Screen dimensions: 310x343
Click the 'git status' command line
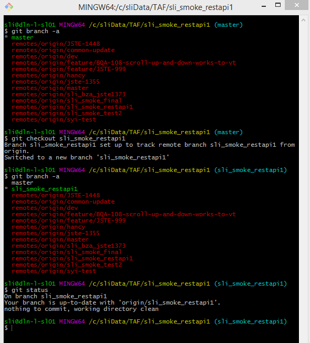point(26,290)
